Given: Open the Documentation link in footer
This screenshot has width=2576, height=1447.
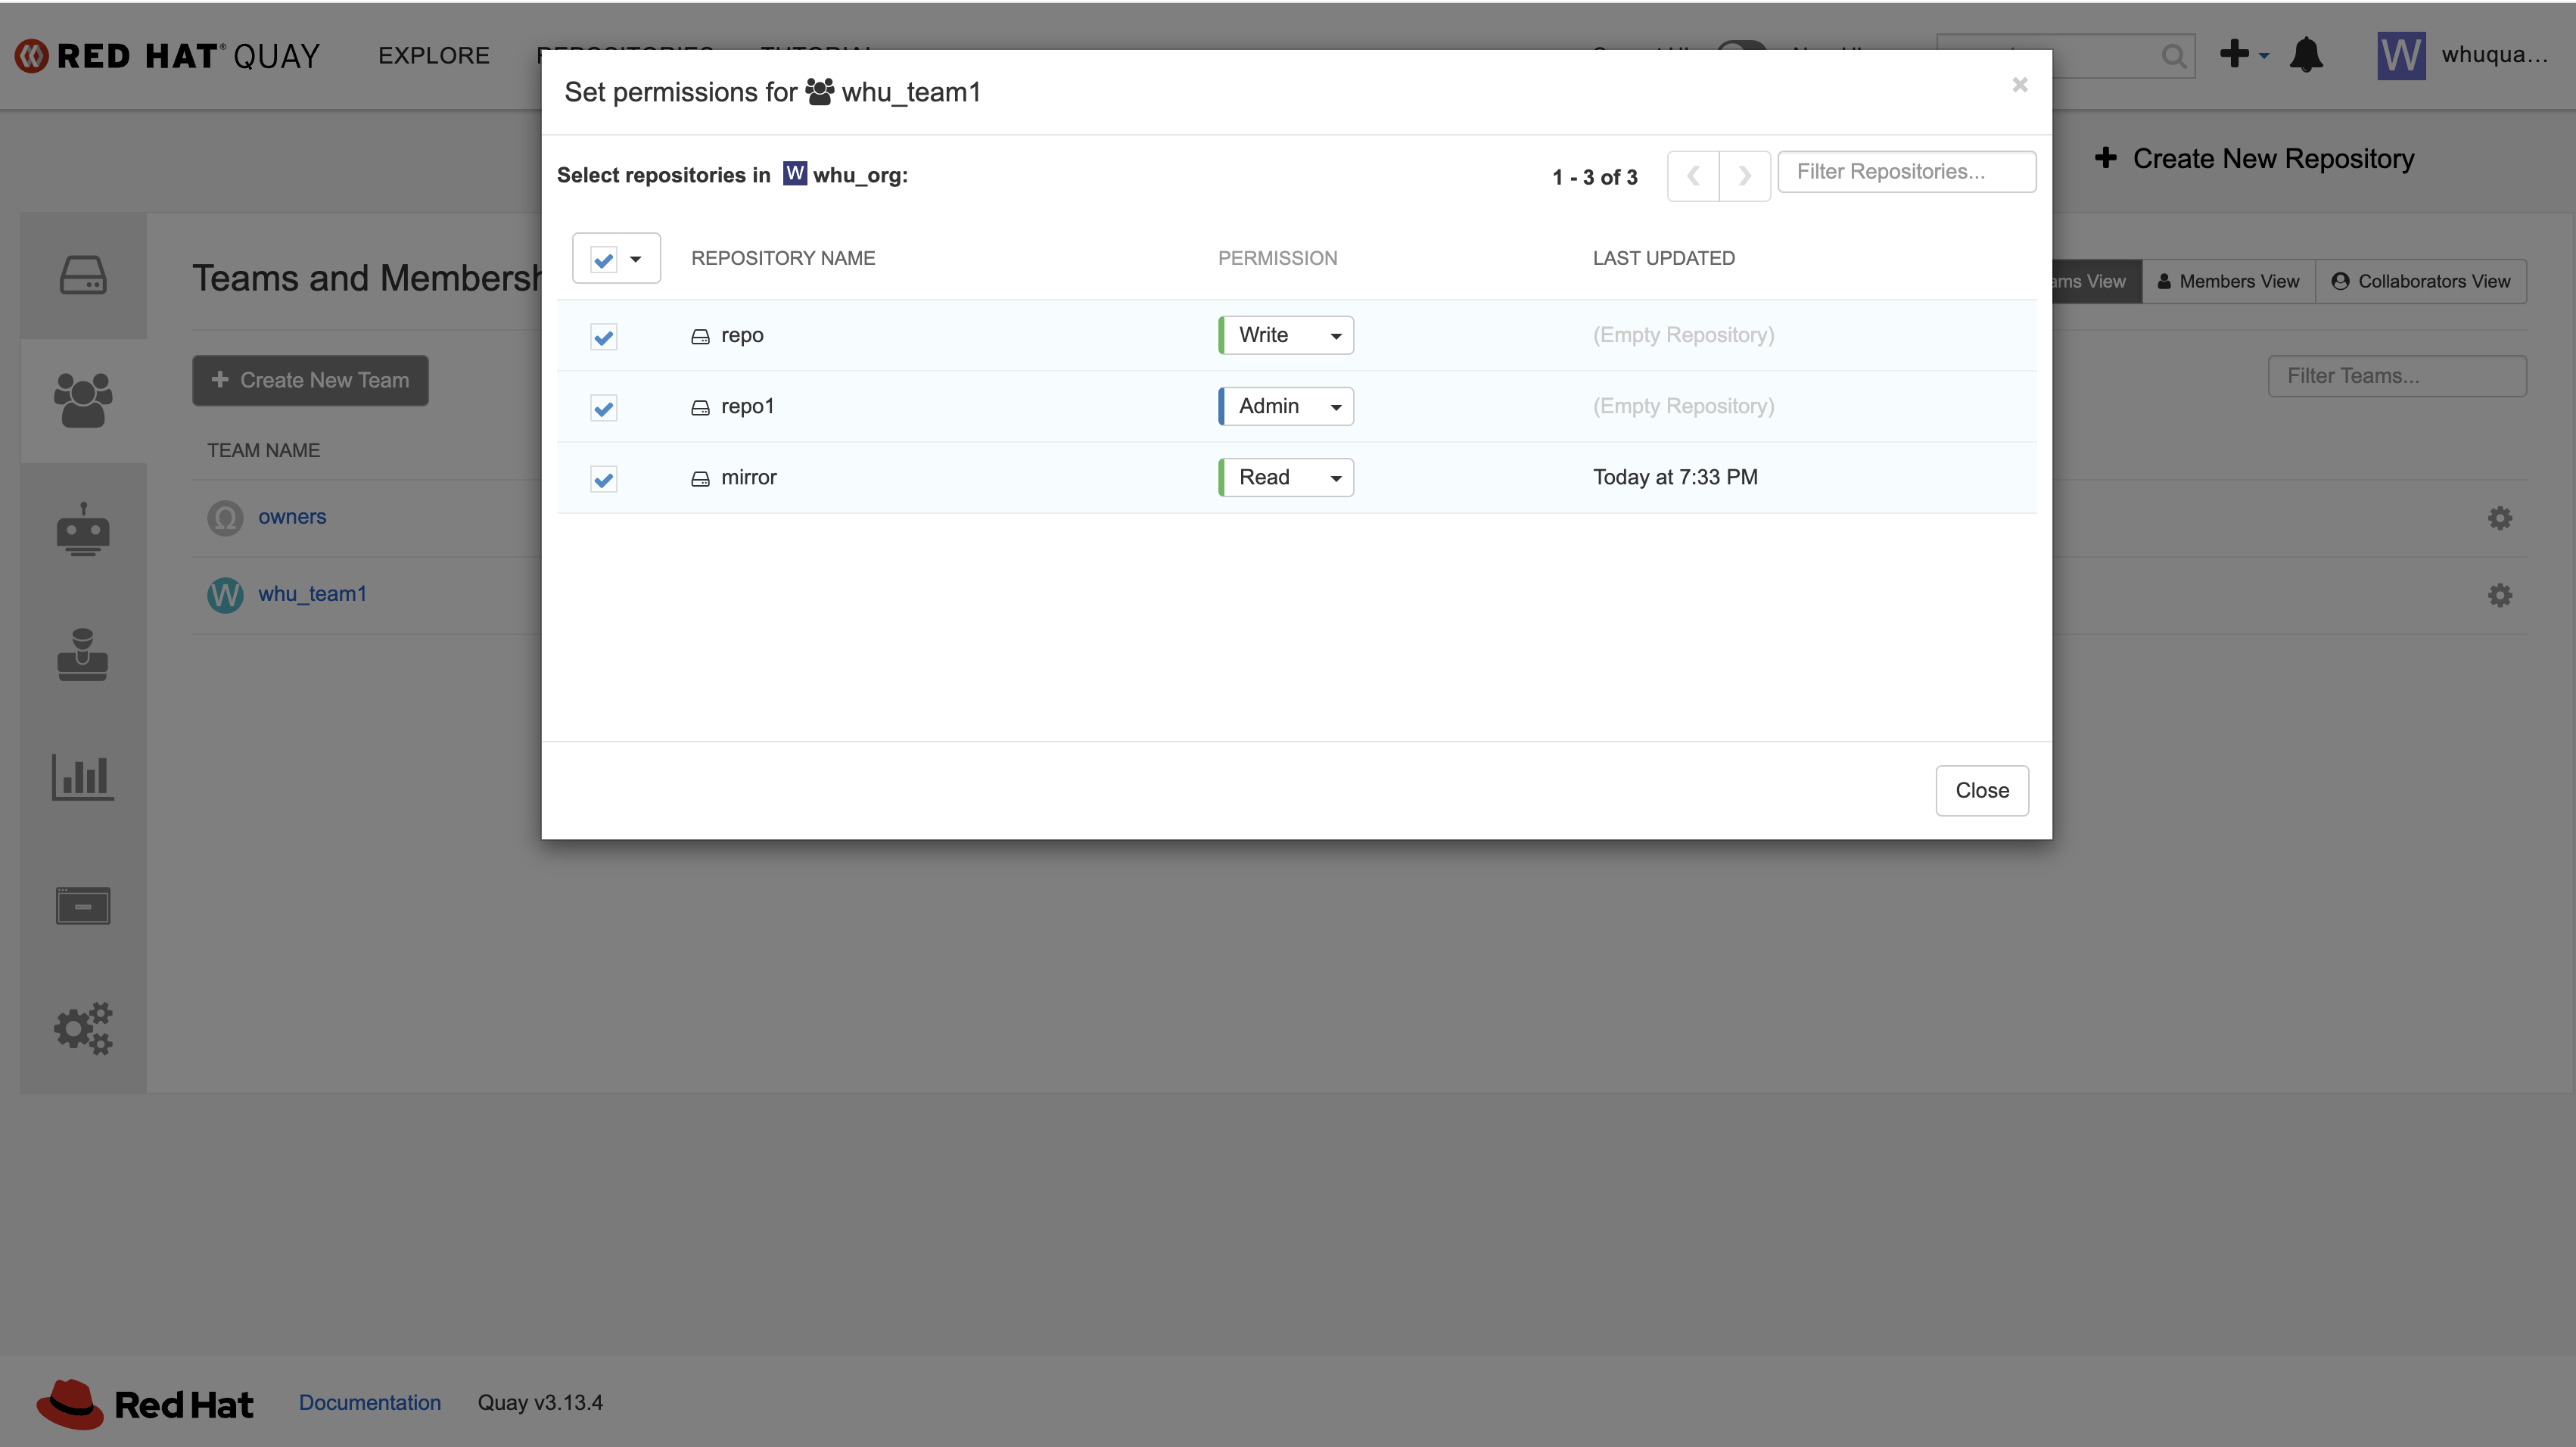Looking at the screenshot, I should 370,1402.
